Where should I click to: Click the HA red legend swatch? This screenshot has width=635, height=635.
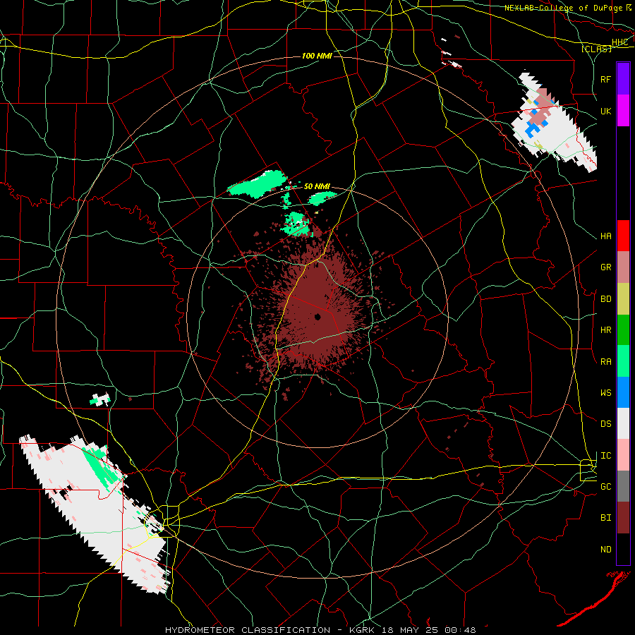(623, 236)
